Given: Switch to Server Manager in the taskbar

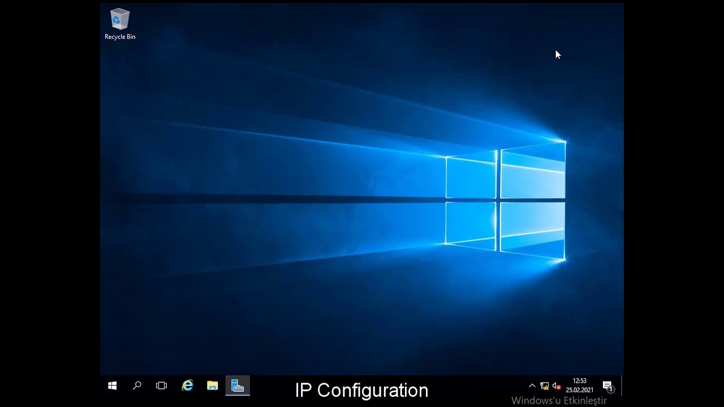Looking at the screenshot, I should pyautogui.click(x=238, y=386).
